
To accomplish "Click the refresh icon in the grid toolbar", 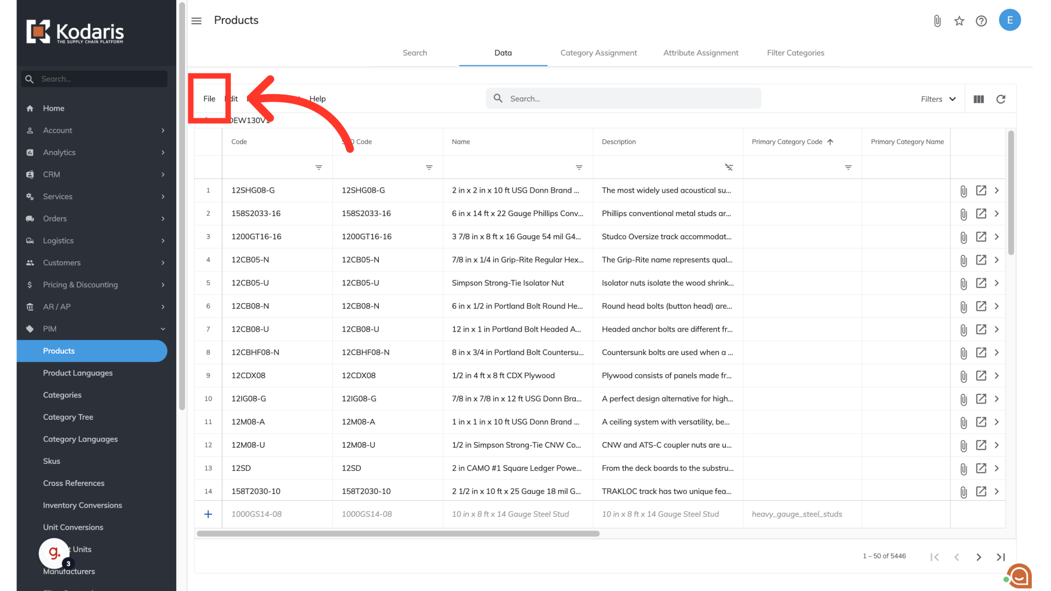I will coord(1001,99).
